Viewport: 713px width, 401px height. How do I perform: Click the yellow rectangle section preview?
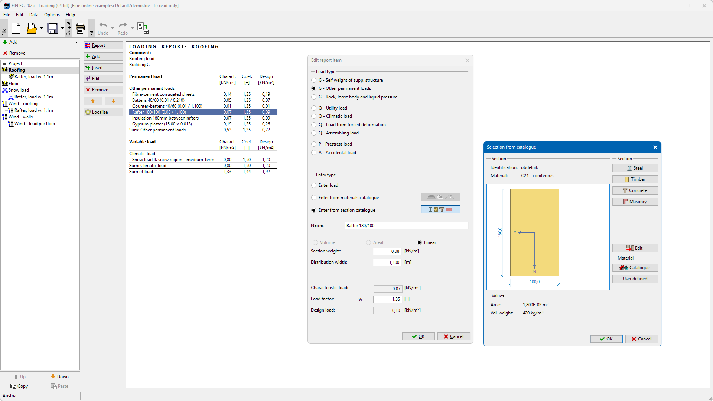coord(534,232)
